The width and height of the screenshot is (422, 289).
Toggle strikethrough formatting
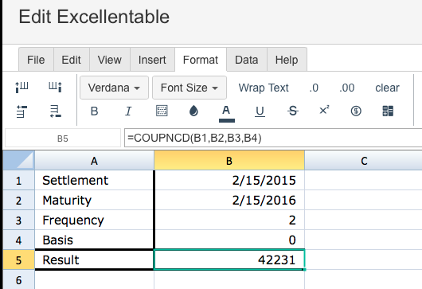[x=292, y=111]
